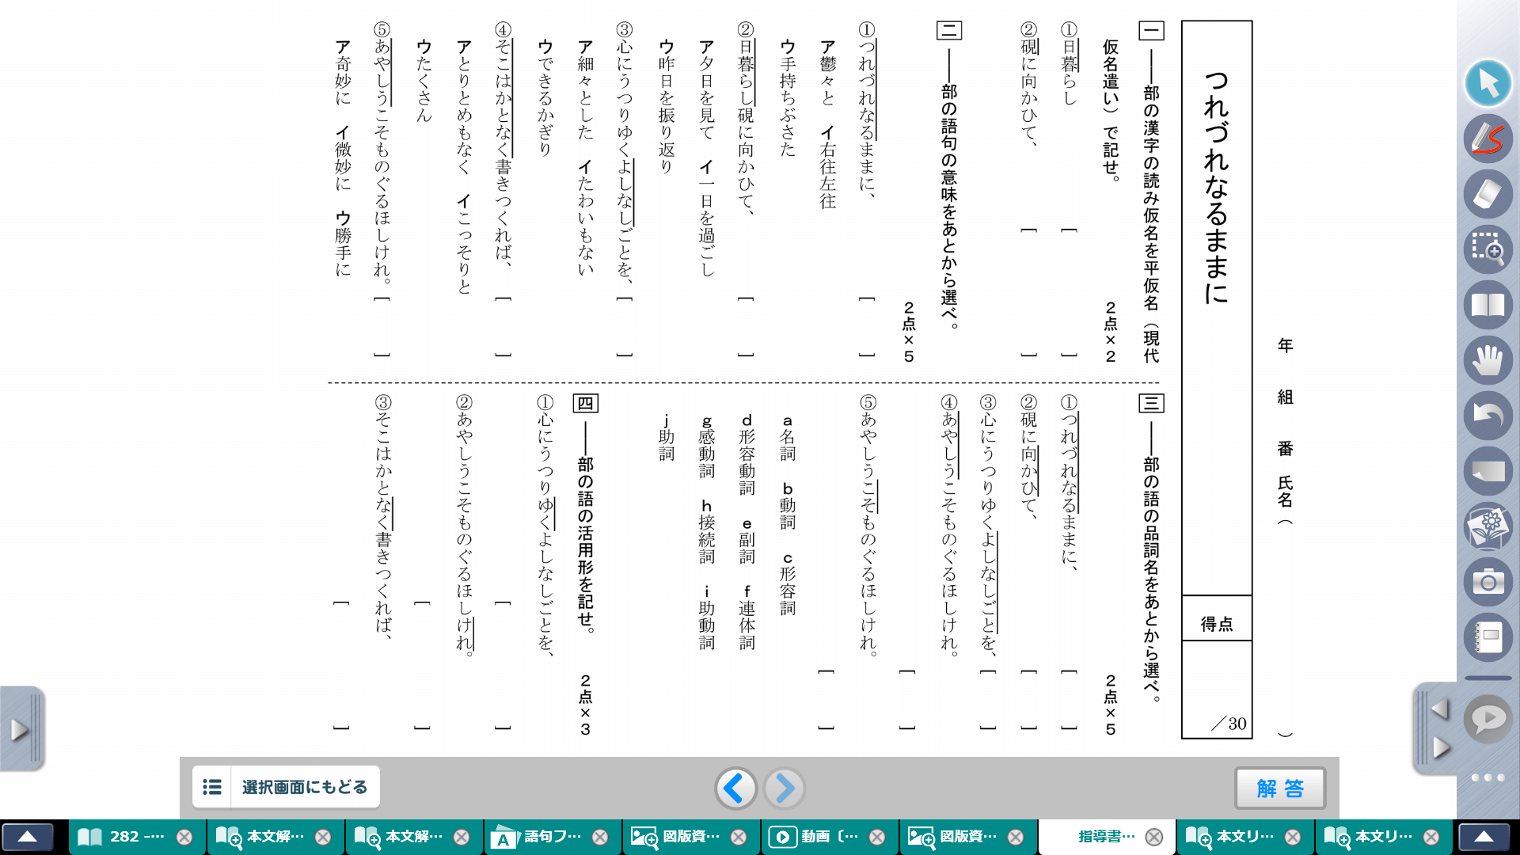Expand the bottom-left taskbar arrow
This screenshot has width=1520, height=855.
click(29, 836)
